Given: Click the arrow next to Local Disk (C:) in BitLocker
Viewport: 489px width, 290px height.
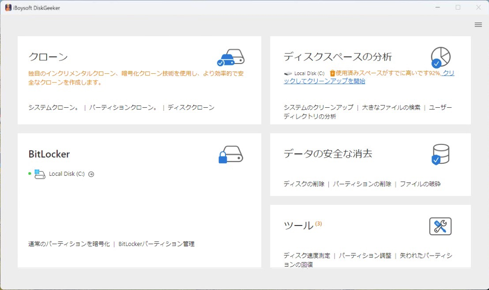Looking at the screenshot, I should [91, 174].
